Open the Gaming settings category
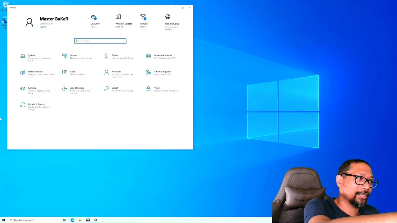397x223 pixels. point(36,90)
